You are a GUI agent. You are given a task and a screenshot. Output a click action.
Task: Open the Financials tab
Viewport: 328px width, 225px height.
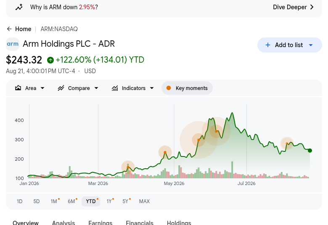tap(140, 223)
